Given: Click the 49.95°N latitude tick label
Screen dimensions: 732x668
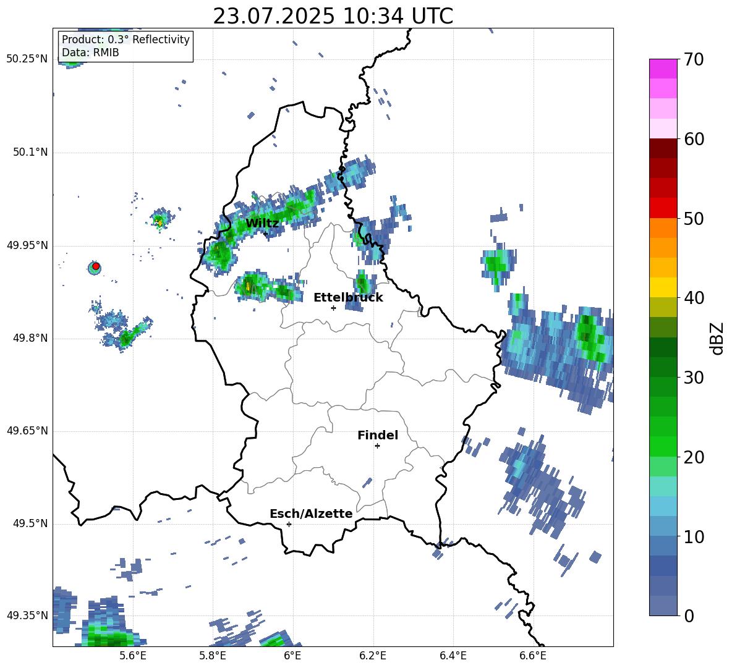Looking at the screenshot, I should (x=27, y=245).
